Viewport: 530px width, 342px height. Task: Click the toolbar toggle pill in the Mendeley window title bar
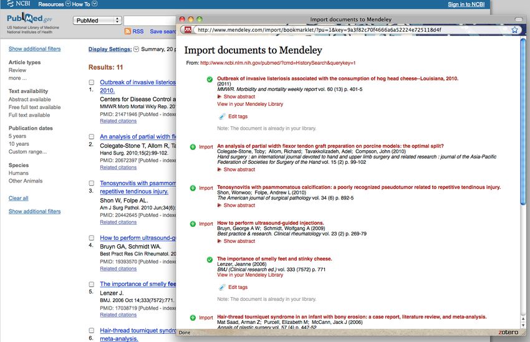click(518, 19)
